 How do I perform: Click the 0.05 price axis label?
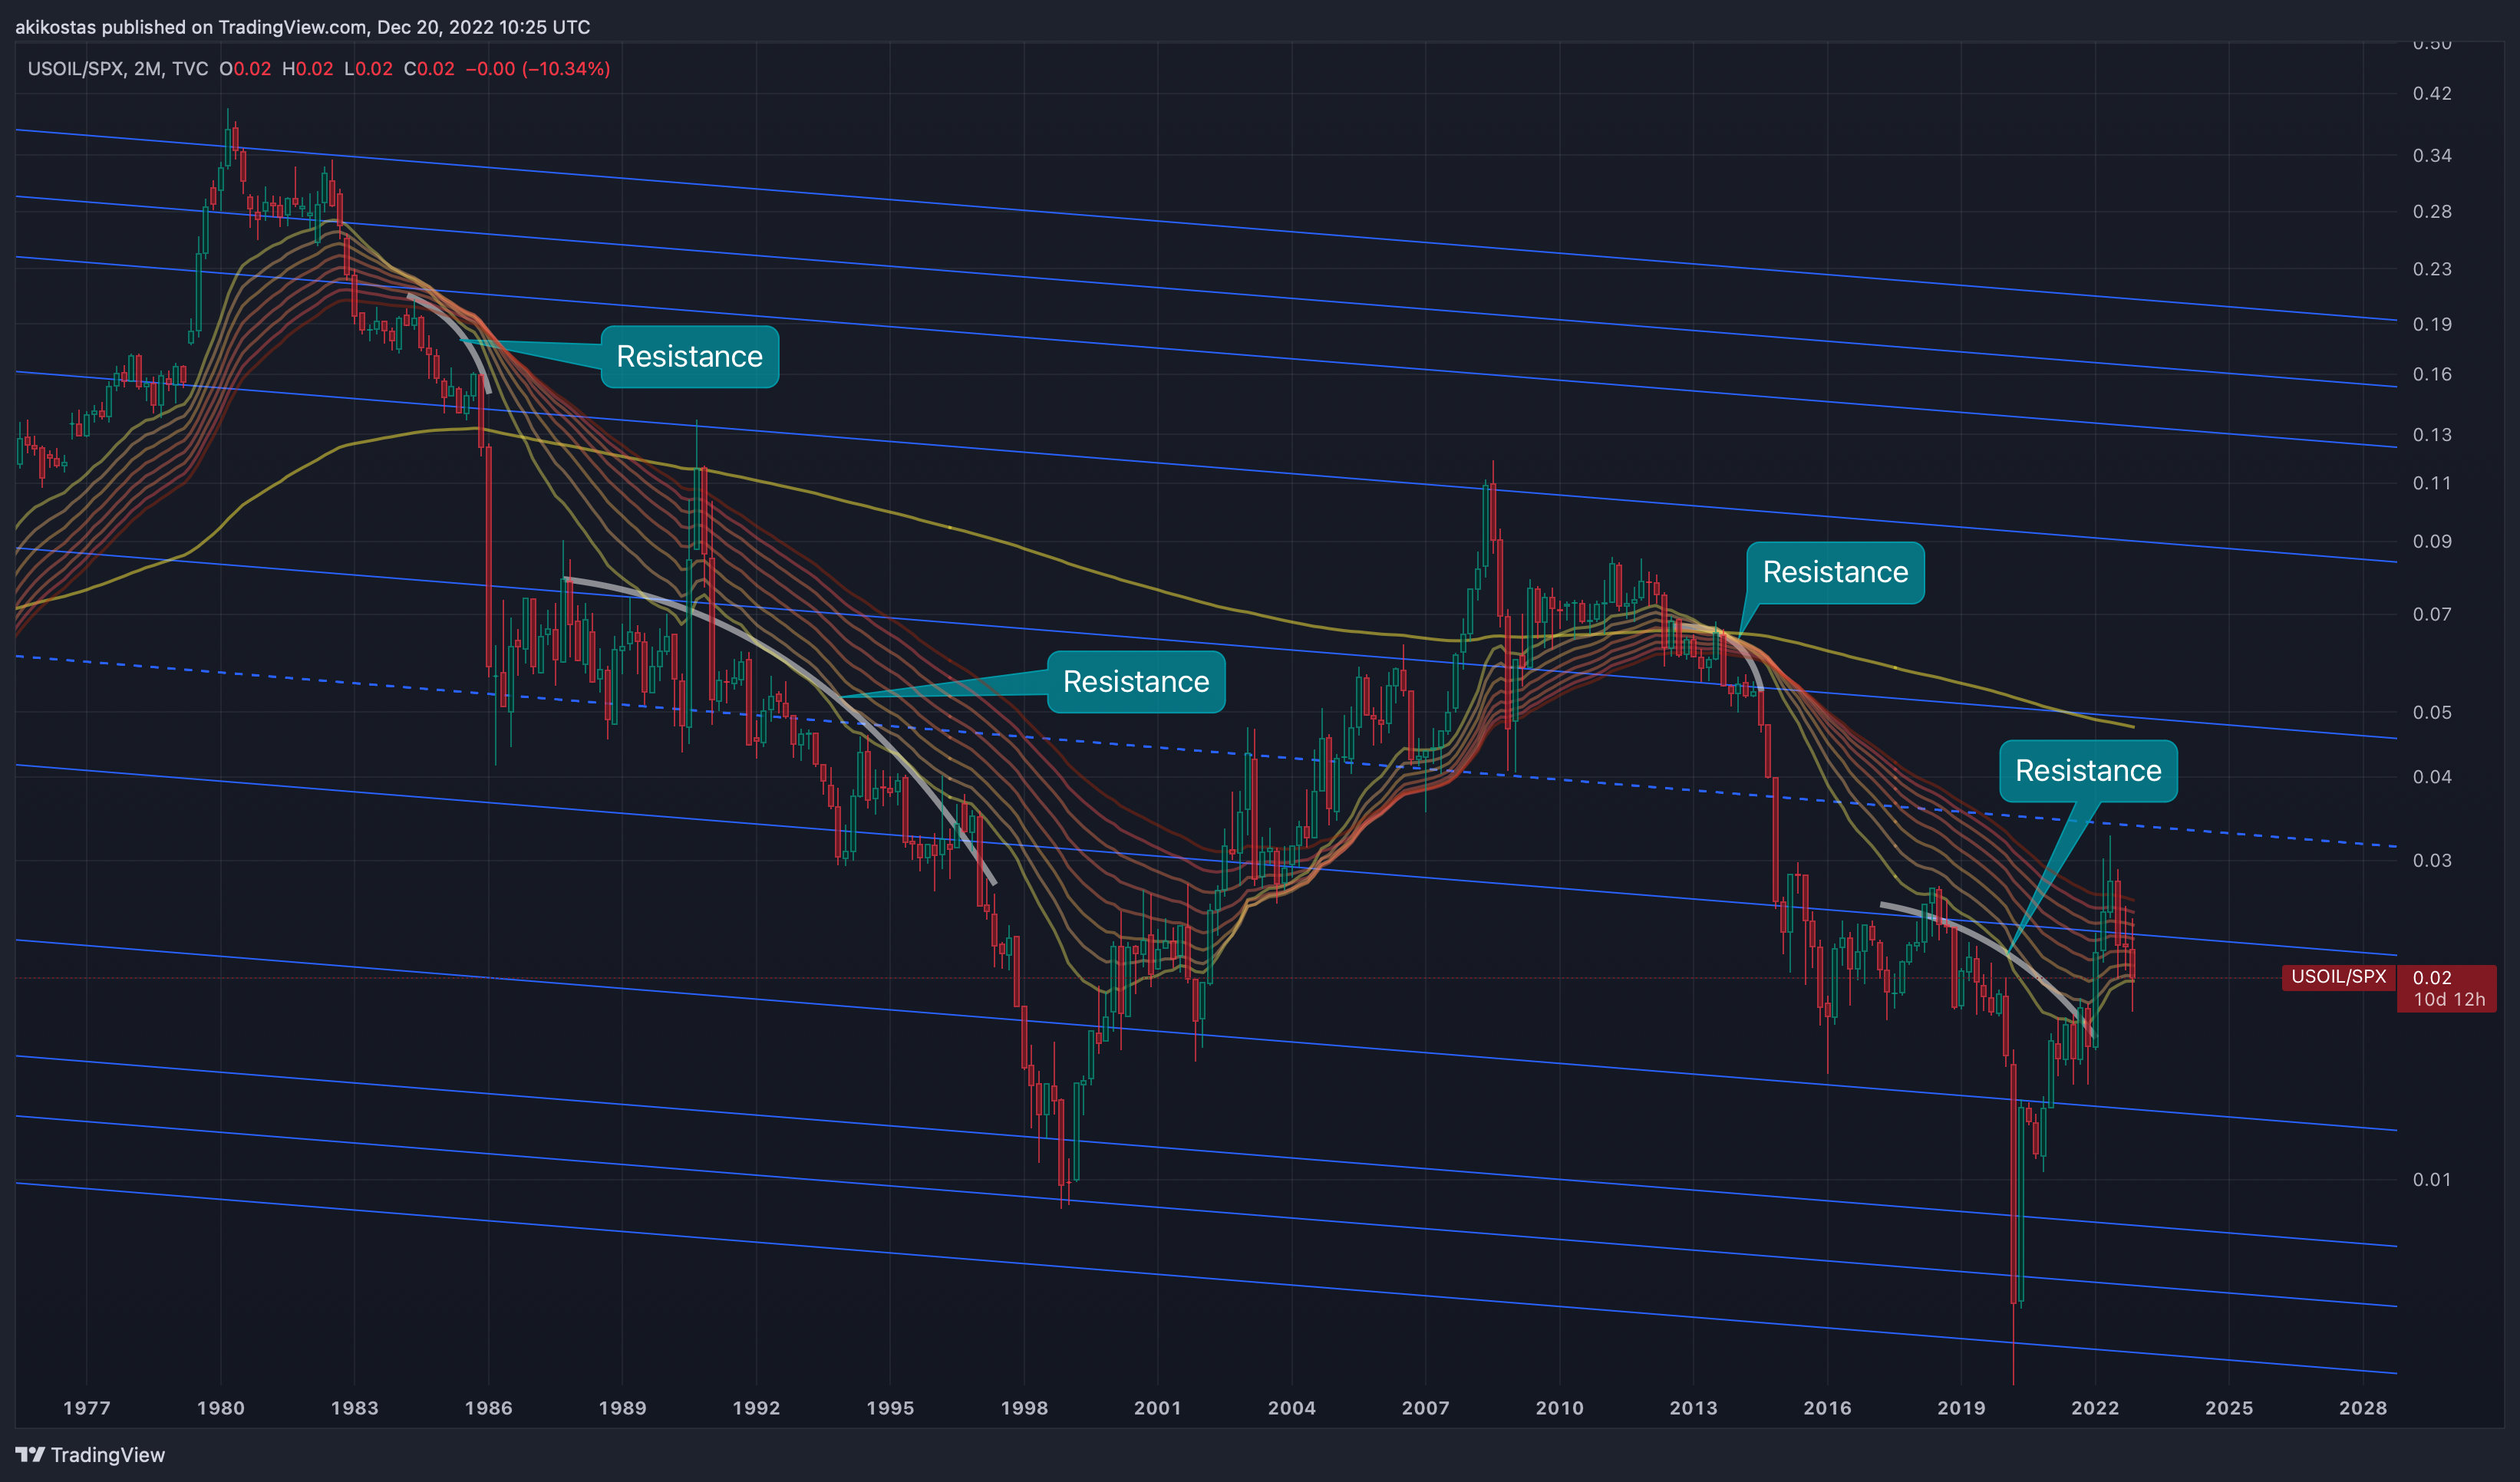pyautogui.click(x=2432, y=713)
